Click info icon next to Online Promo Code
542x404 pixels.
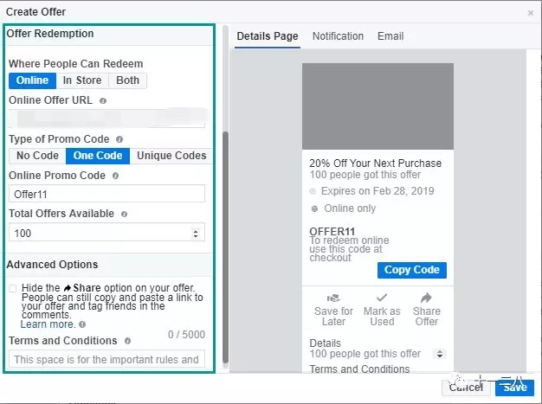pos(116,176)
